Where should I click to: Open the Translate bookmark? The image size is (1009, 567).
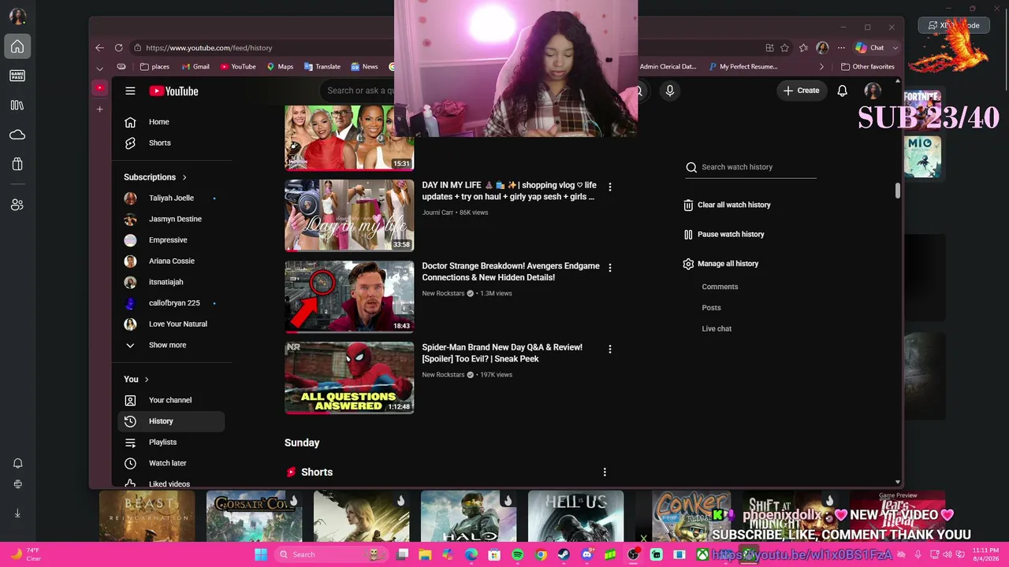tap(322, 67)
